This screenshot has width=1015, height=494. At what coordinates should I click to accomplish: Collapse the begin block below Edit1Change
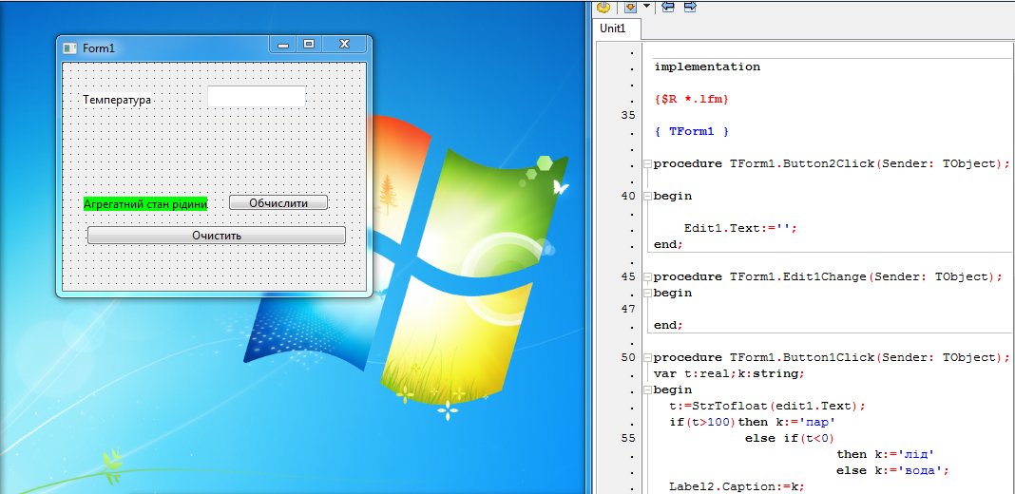point(647,294)
